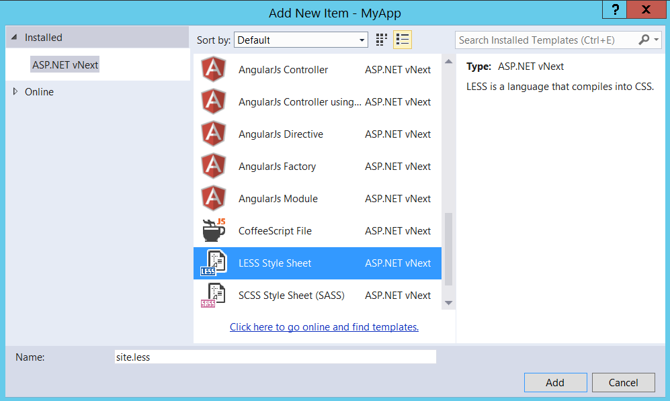Collapse the Installed tree node
Screen dimensions: 670x401
(x=14, y=37)
